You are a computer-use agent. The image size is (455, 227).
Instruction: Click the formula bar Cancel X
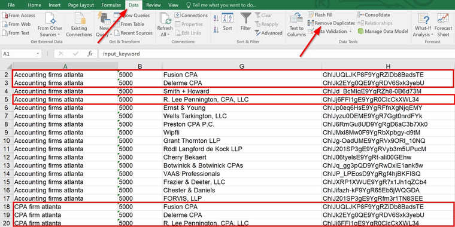[61, 54]
